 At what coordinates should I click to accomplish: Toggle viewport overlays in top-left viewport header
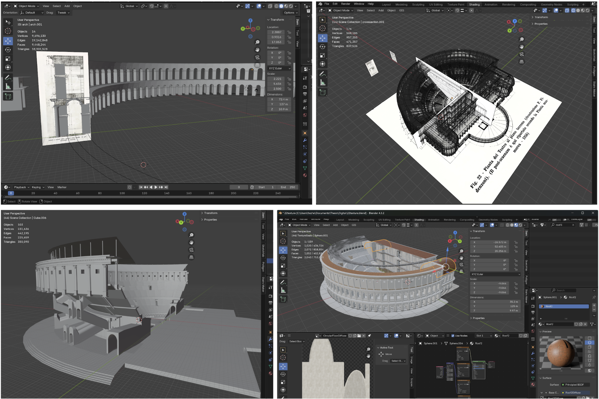pos(259,6)
